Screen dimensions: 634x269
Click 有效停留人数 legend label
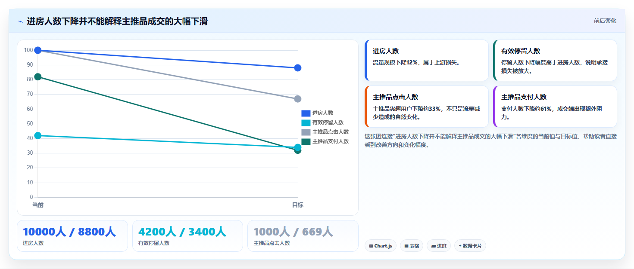click(x=328, y=122)
